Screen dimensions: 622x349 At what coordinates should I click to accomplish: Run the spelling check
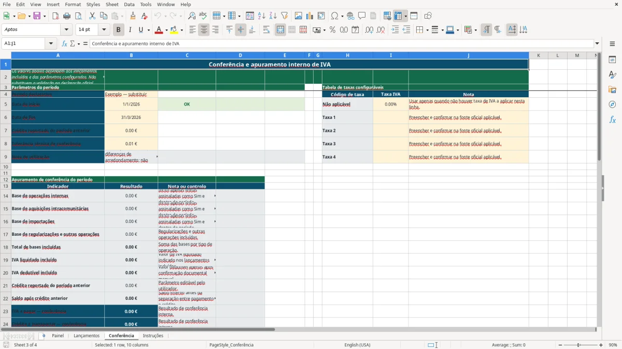point(203,16)
